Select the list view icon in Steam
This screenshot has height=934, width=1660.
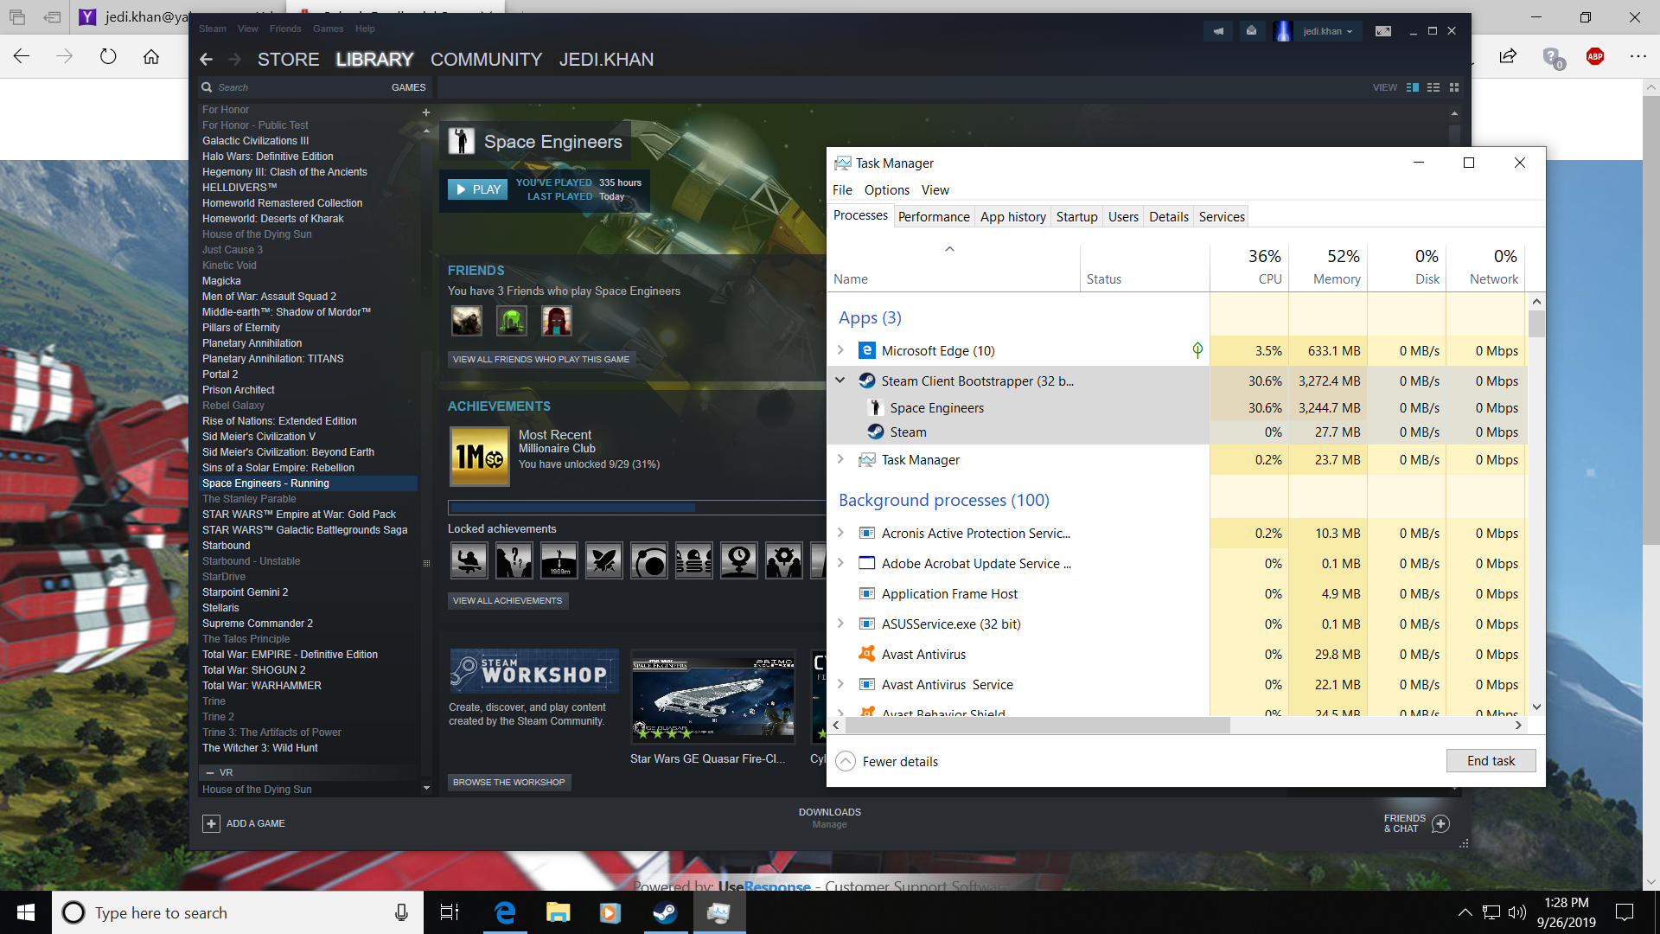pyautogui.click(x=1433, y=87)
